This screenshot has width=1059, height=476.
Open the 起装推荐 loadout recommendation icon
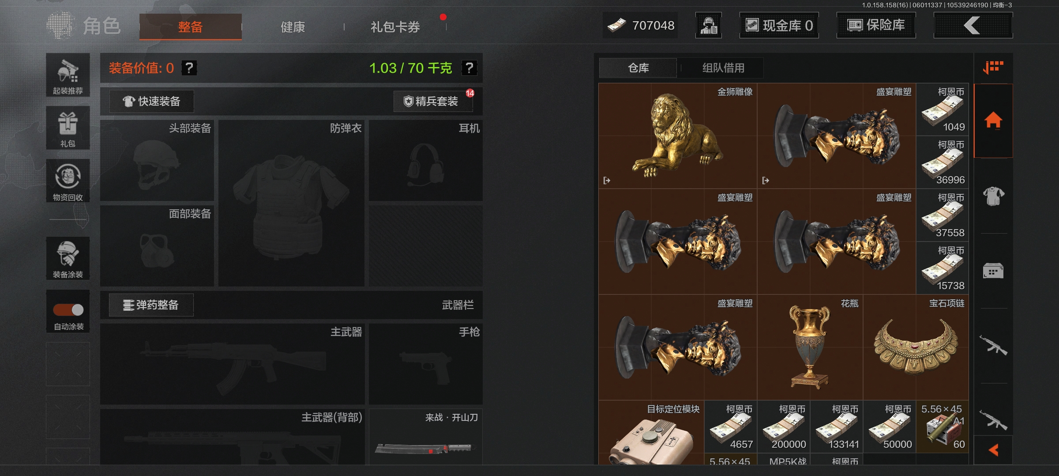[68, 75]
